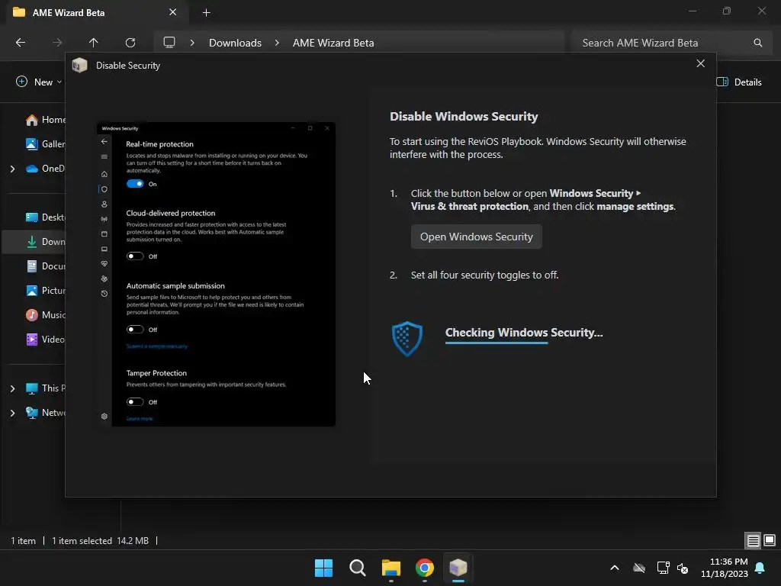Select the Network icon in sidebar
This screenshot has height=586, width=781.
coord(32,413)
